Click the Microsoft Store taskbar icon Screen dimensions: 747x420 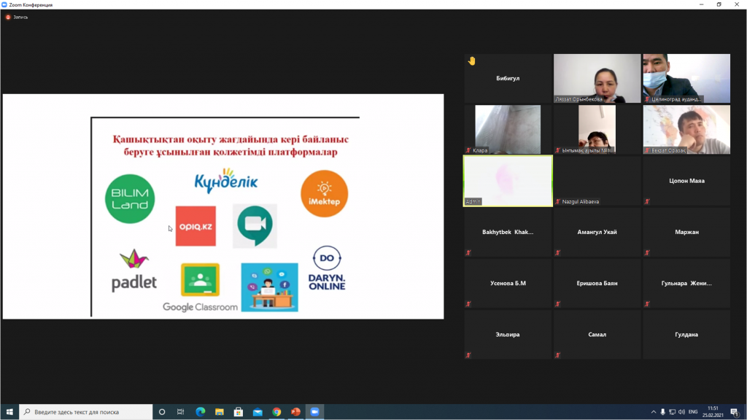pyautogui.click(x=239, y=412)
